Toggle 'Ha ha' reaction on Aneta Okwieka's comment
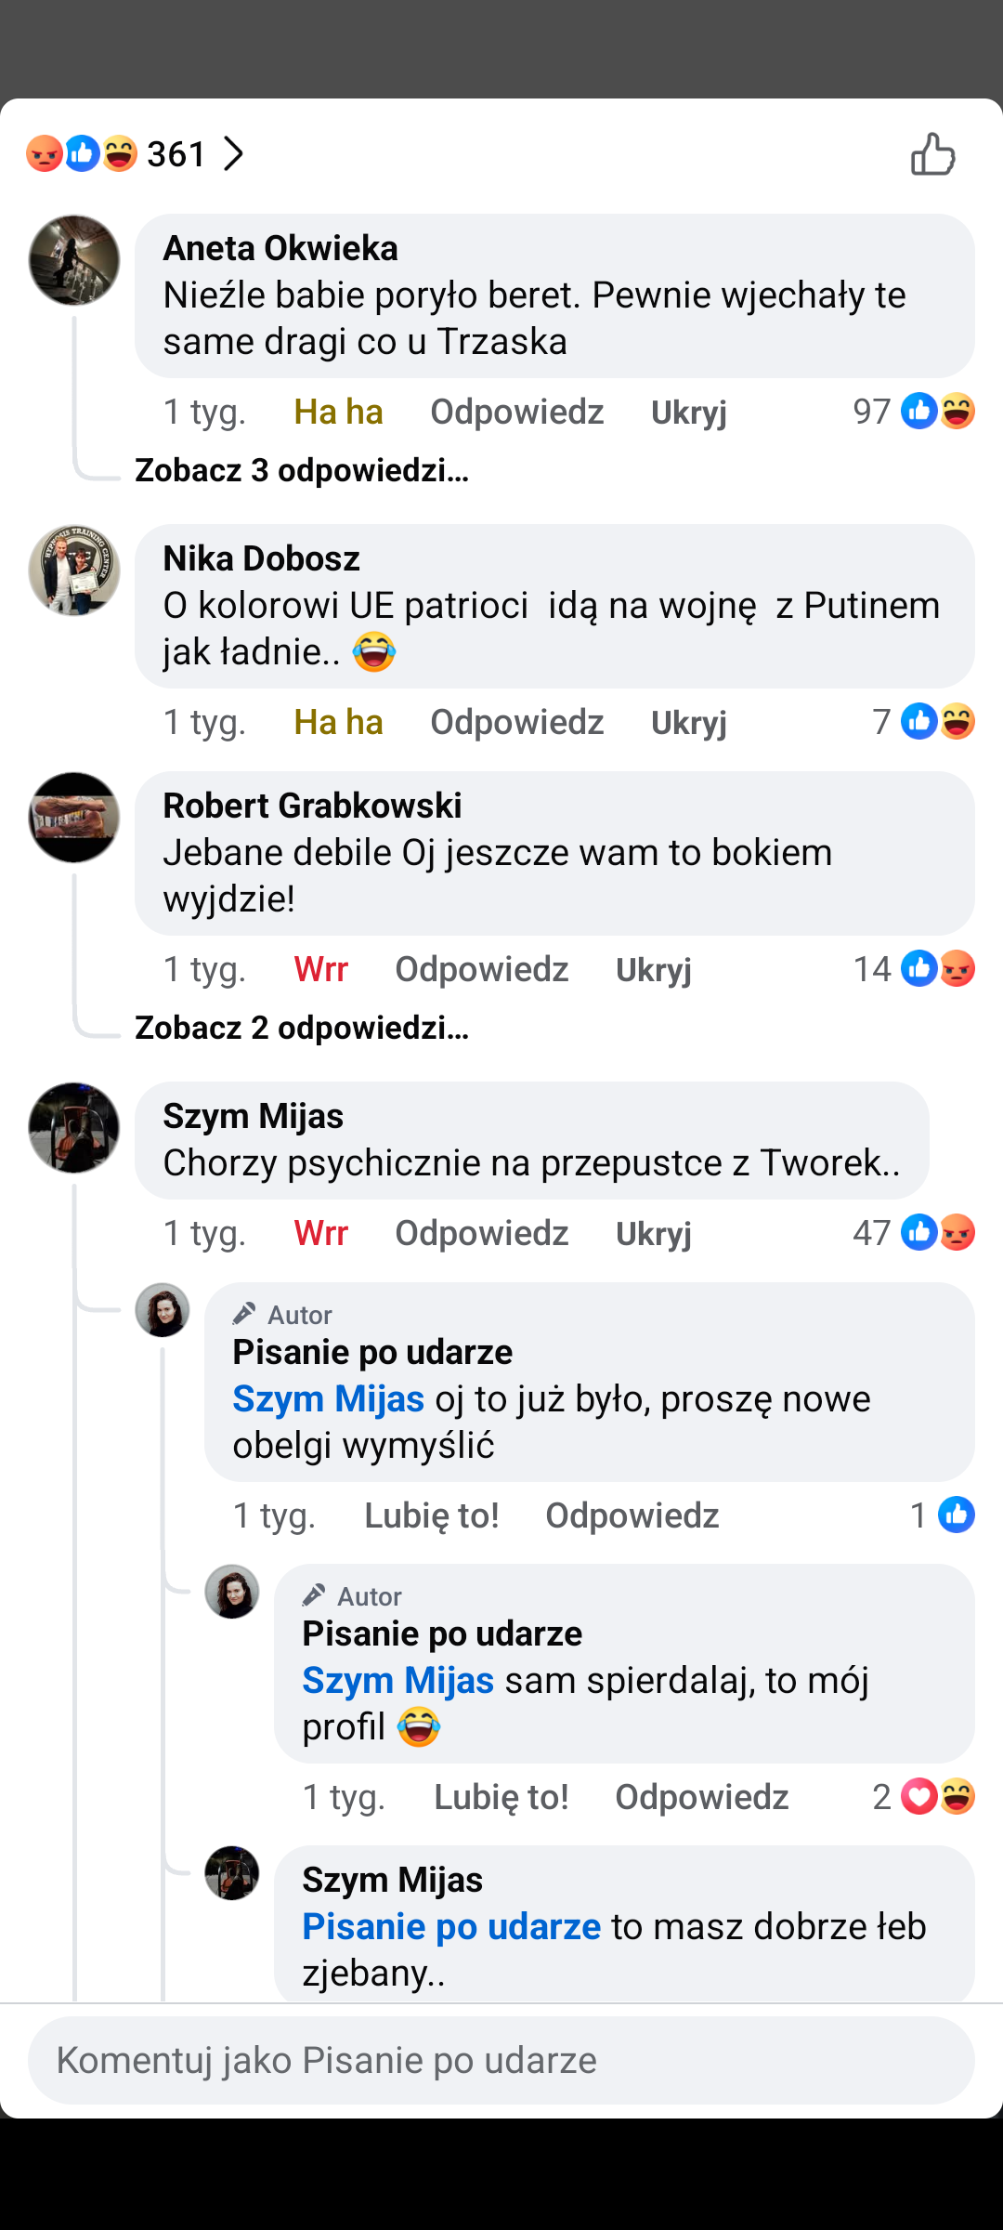Viewport: 1003px width, 2230px height. tap(338, 412)
